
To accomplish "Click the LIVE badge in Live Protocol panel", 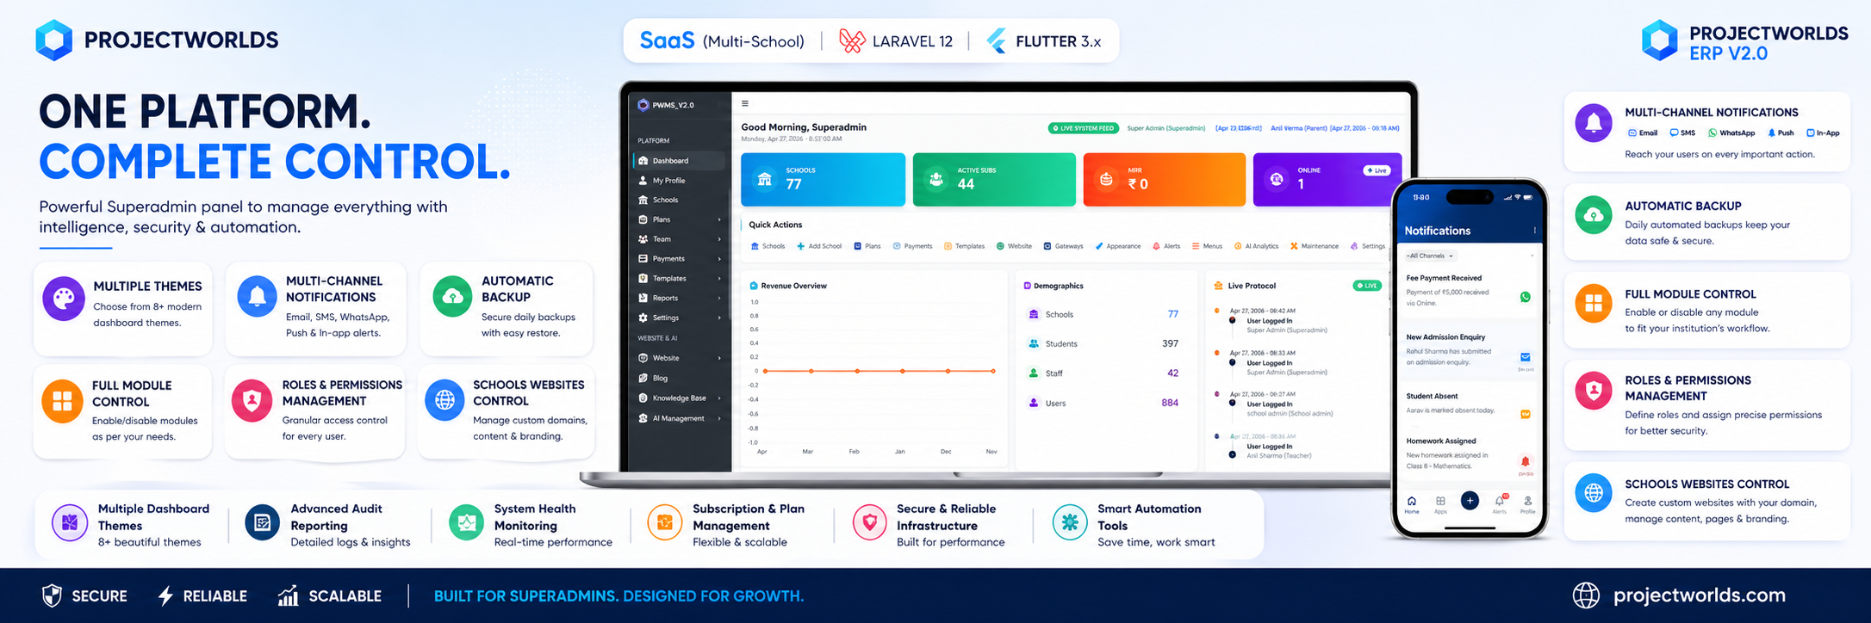I will coord(1367,286).
